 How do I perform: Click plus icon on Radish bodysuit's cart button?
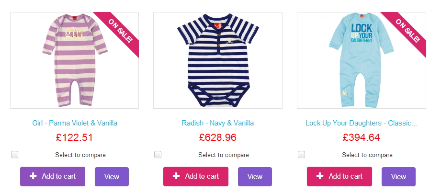tap(176, 176)
